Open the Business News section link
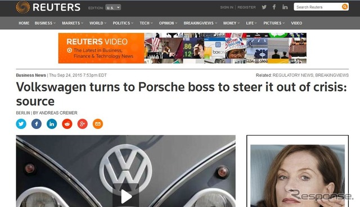This screenshot has width=360, height=207. pyautogui.click(x=31, y=75)
